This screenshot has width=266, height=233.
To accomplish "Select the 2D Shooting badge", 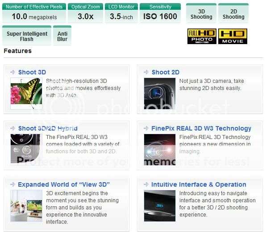I will (233, 13).
